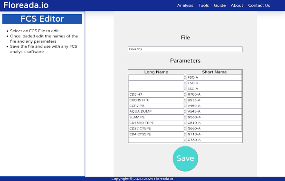The image size is (285, 181).
Task: Edit the AQUA DUMP long name field
Action: click(x=156, y=111)
